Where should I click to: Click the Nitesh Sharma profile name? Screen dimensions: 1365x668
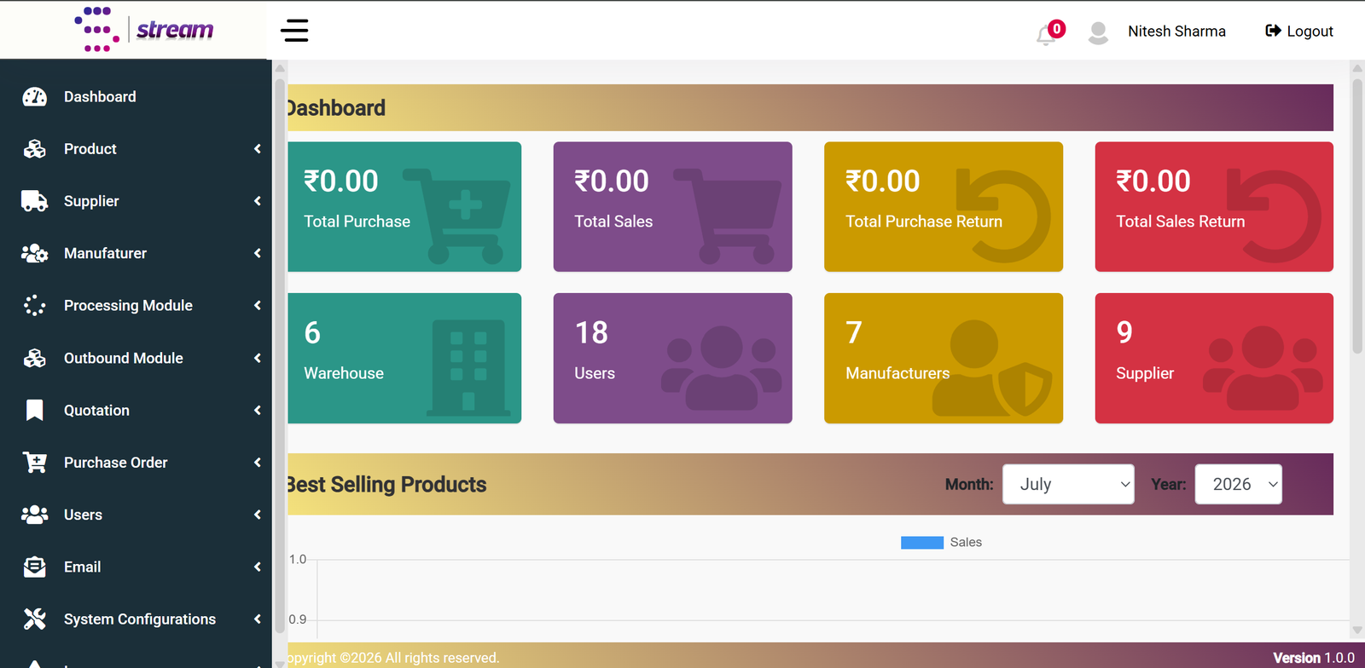[x=1176, y=32]
